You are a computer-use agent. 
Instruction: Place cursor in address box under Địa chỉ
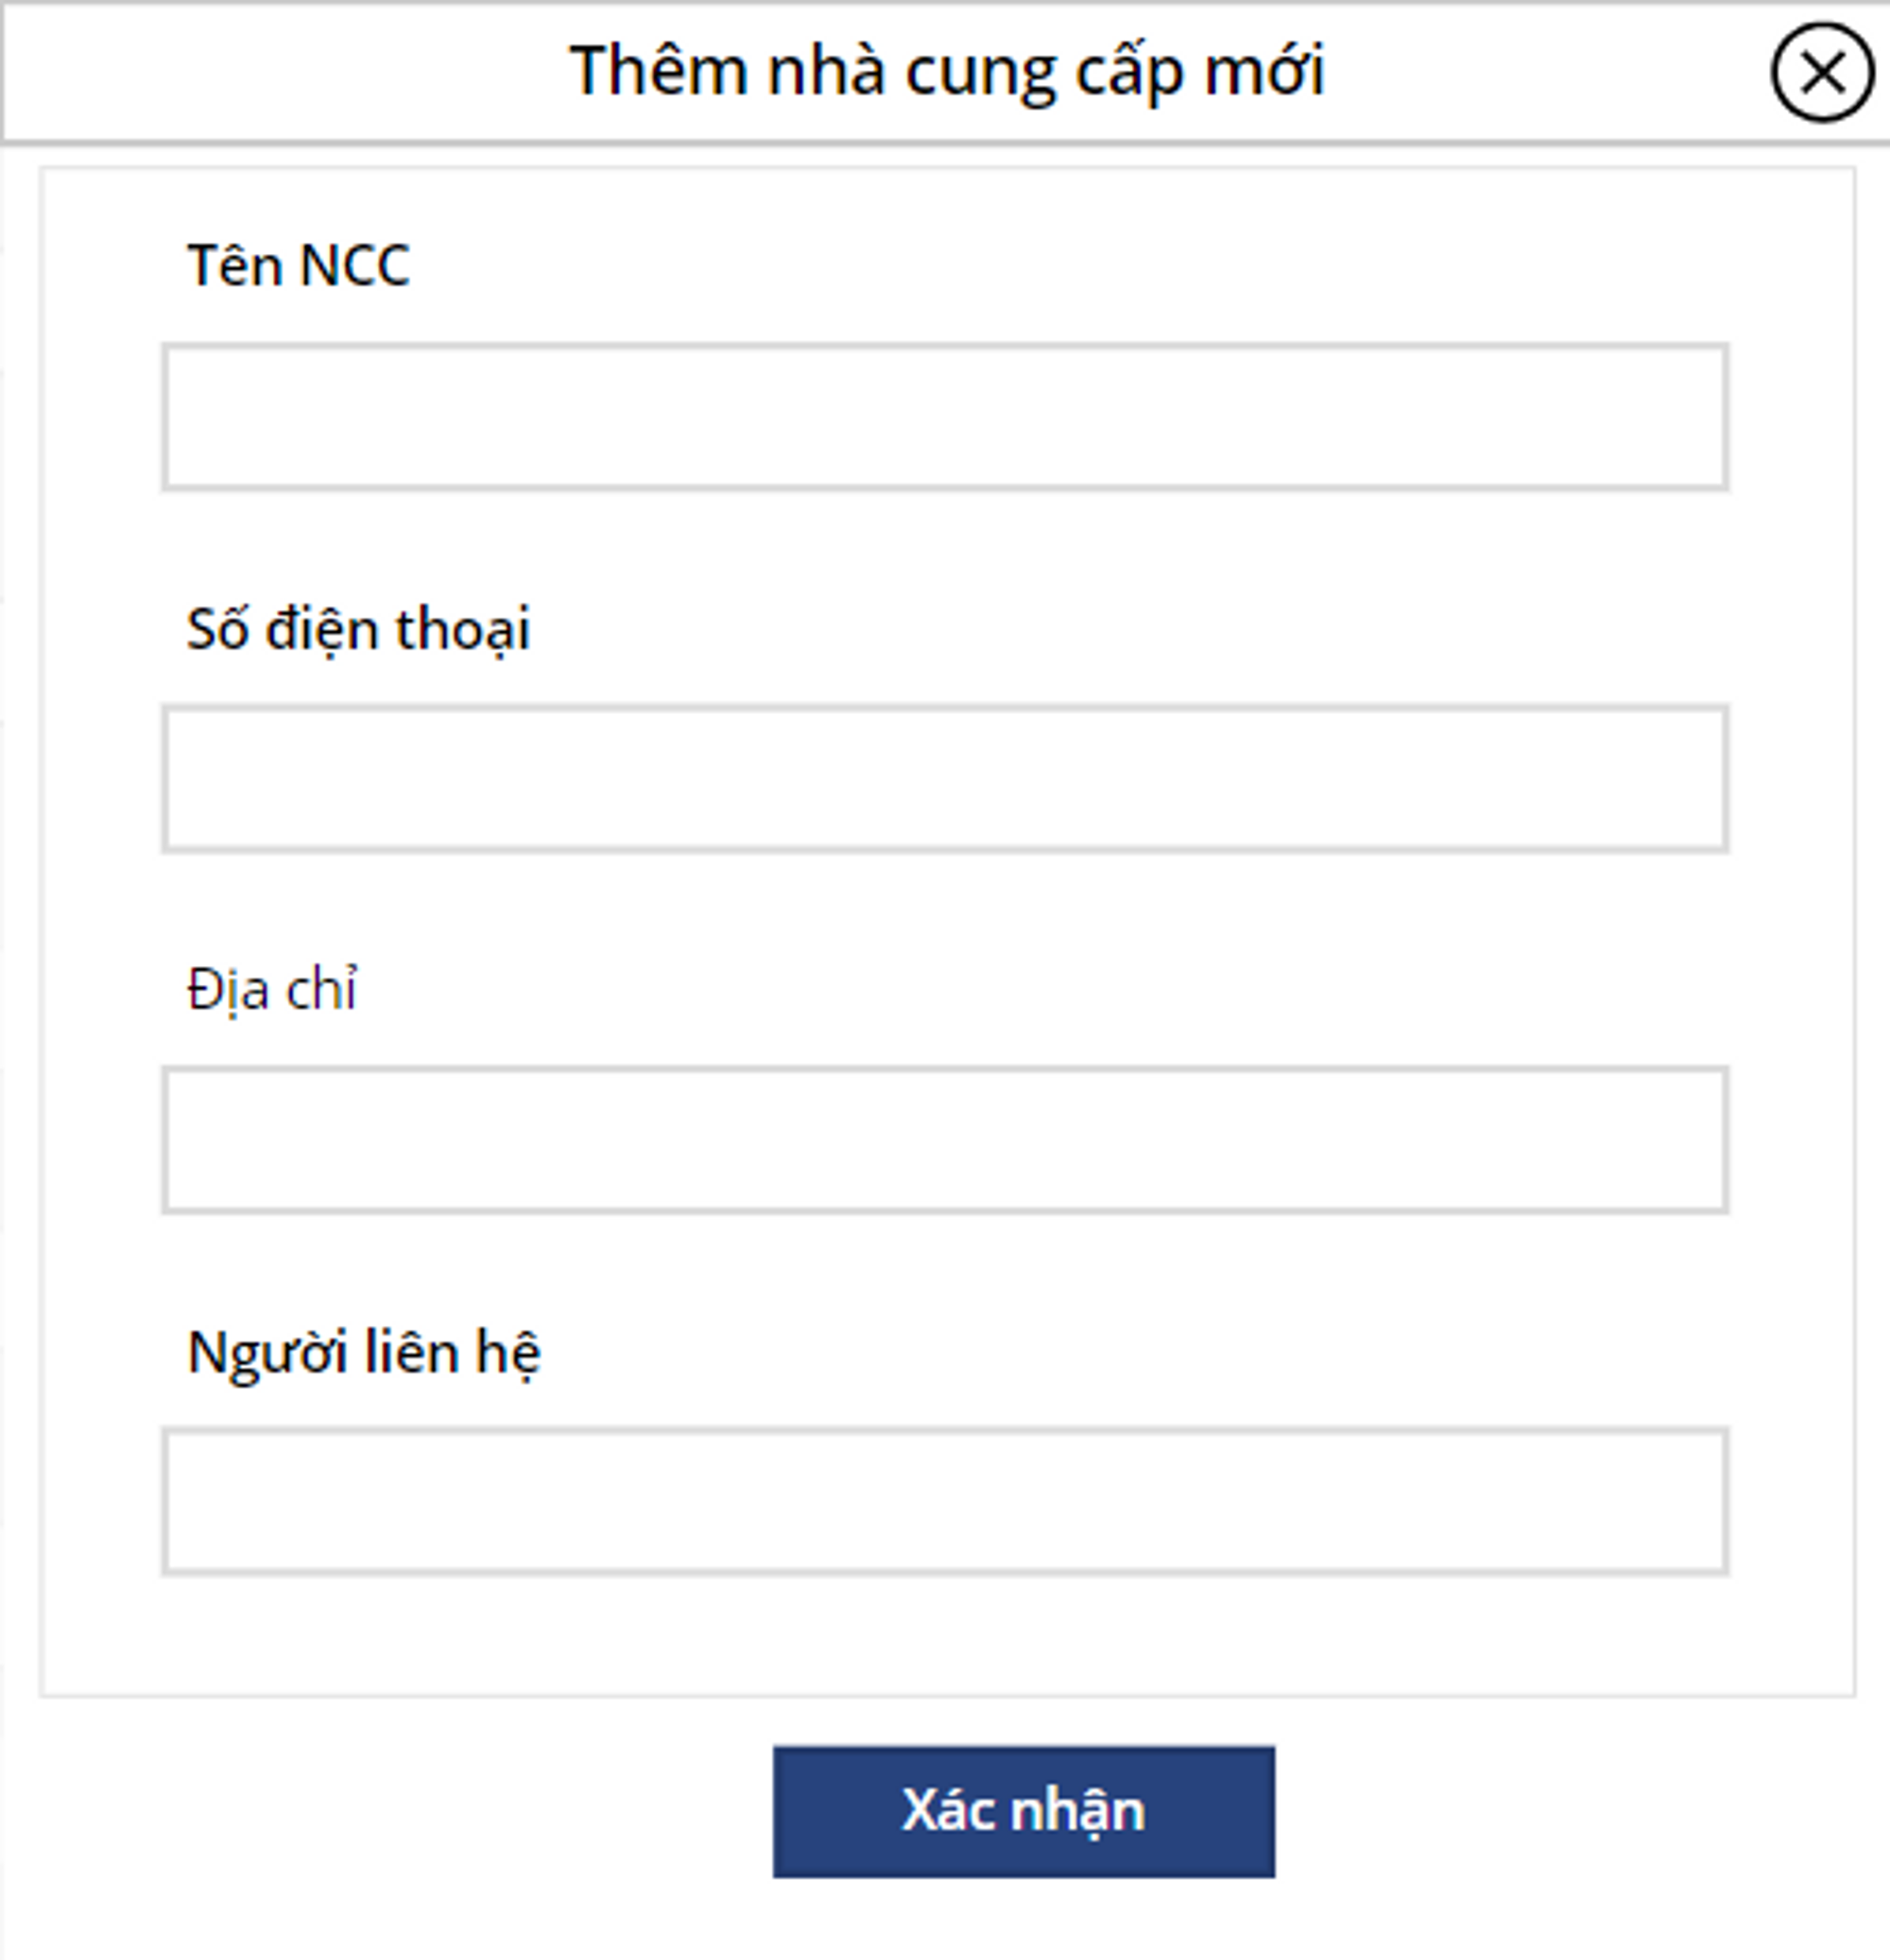pos(944,1140)
